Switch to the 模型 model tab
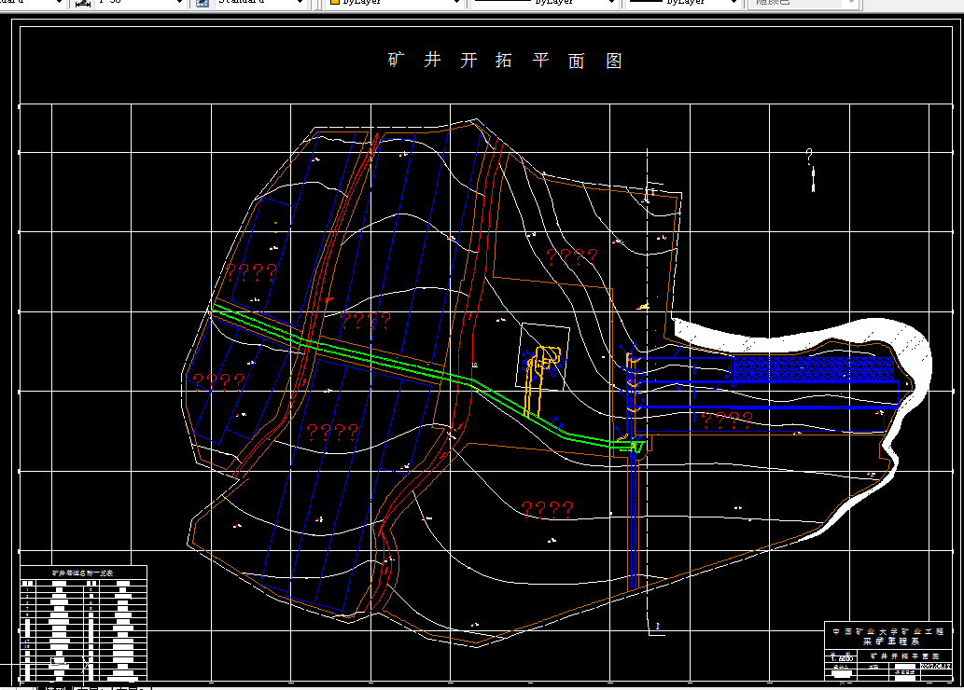This screenshot has width=964, height=690. tap(55, 687)
